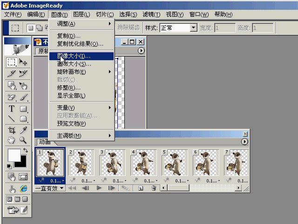Select the Paintbrush tool
Image resolution: width=298 pixels, height=224 pixels.
[x=23, y=98]
